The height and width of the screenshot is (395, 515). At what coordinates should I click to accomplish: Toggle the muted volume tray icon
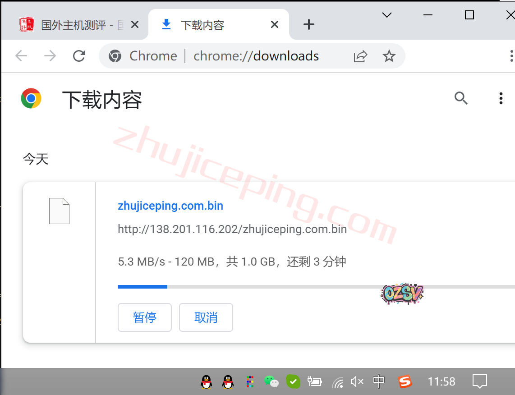click(x=357, y=381)
